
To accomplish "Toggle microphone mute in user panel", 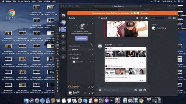I will [85, 93].
